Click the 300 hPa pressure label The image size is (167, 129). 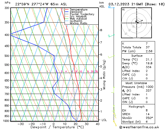[x=7, y=8]
